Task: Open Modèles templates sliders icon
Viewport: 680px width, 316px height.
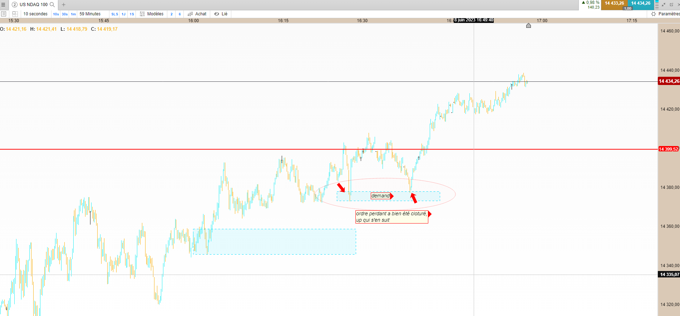Action: (142, 14)
